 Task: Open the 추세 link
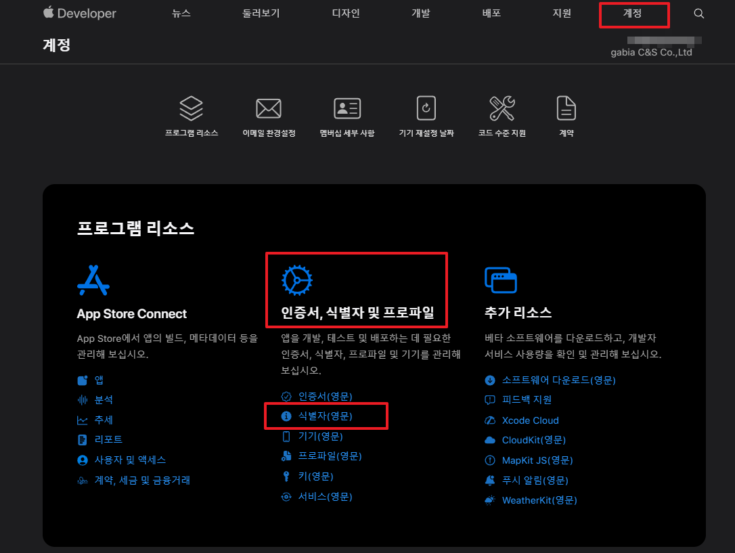point(104,420)
